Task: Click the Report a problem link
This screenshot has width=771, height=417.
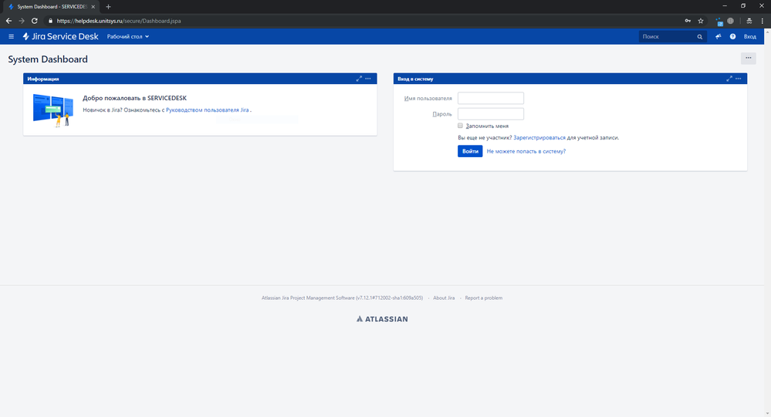Action: [x=483, y=298]
